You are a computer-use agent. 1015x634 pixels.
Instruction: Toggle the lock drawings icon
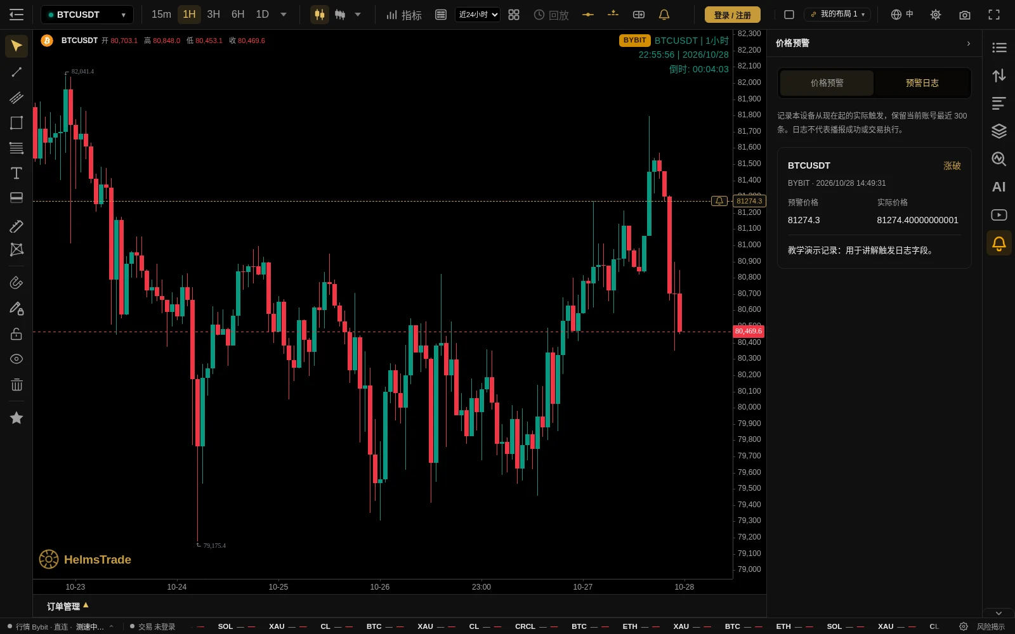pos(16,334)
